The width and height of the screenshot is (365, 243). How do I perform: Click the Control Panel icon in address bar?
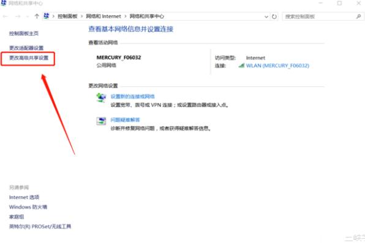47,16
